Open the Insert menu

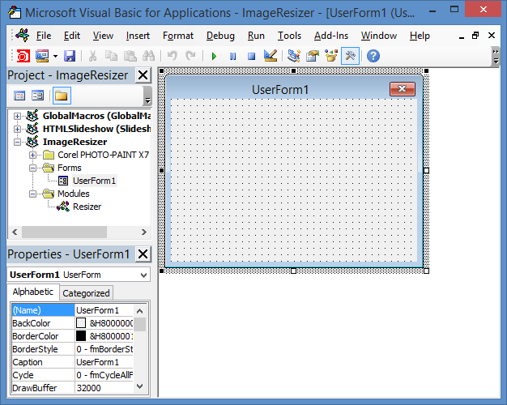[x=138, y=36]
